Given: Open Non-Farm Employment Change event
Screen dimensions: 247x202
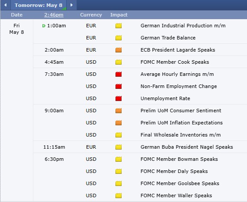Looking at the screenshot, I should click(179, 87).
